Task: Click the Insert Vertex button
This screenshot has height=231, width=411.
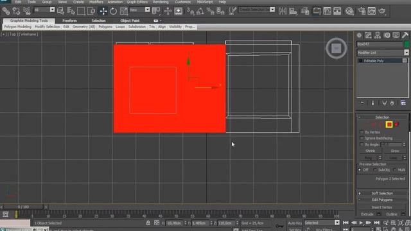Action: point(381,207)
